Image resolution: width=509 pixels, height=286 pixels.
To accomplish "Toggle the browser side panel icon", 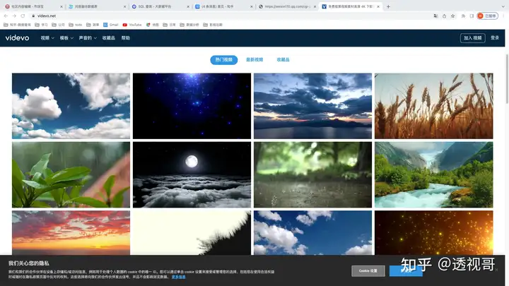I will (x=472, y=16).
